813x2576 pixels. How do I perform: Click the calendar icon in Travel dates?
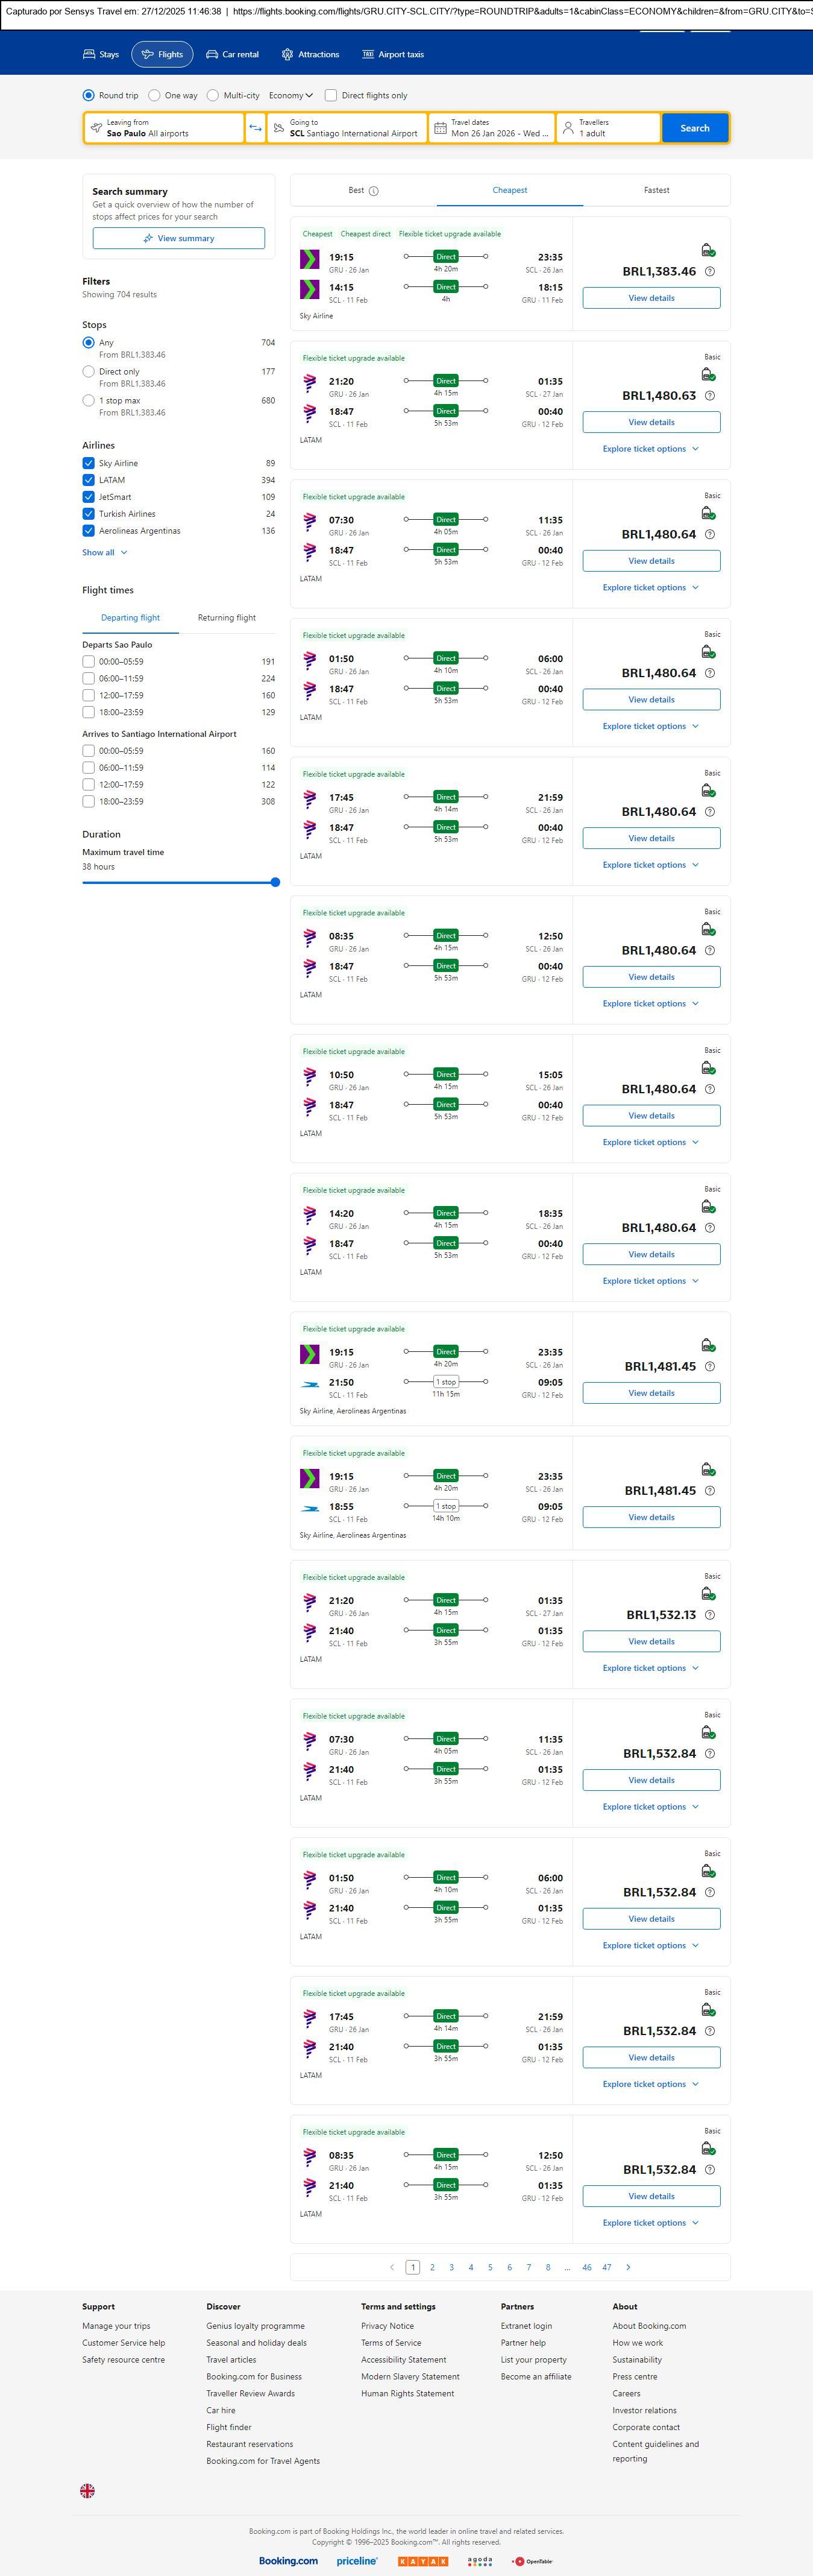pos(440,128)
